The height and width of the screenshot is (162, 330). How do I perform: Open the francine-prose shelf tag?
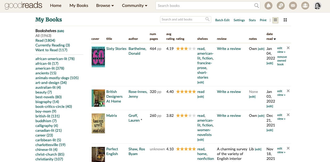click(205, 65)
